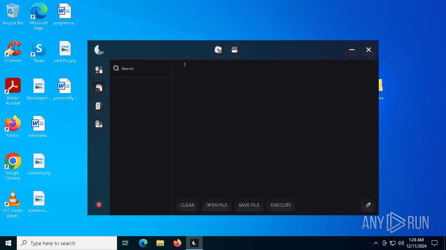Click the stacked layers icon in title bar
Image resolution: width=446 pixels, height=250 pixels.
[x=234, y=50]
